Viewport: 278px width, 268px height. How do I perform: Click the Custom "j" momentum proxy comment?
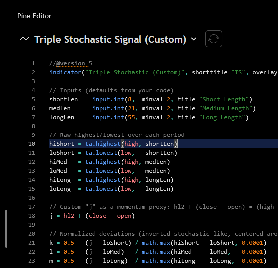(163, 207)
